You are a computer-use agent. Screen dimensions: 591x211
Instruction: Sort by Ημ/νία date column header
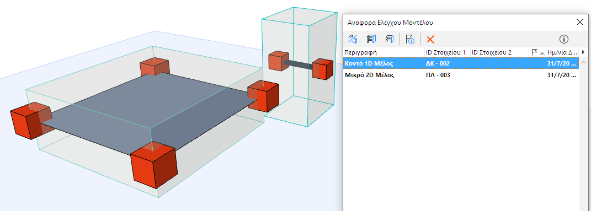562,52
